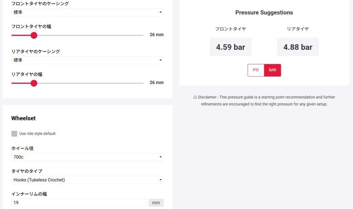Image resolution: width=353 pixels, height=209 pixels.
Task: Switch pressure units to PSI
Action: coord(256,70)
